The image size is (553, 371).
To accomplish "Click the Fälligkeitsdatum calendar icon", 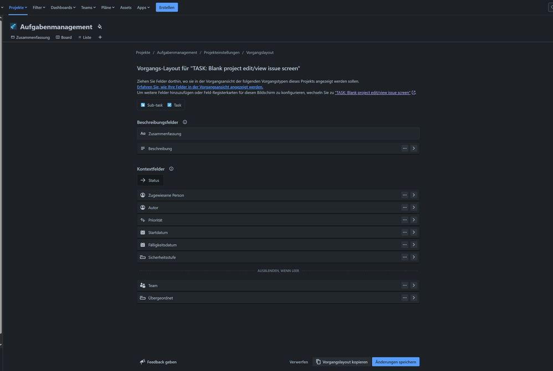I will point(143,245).
